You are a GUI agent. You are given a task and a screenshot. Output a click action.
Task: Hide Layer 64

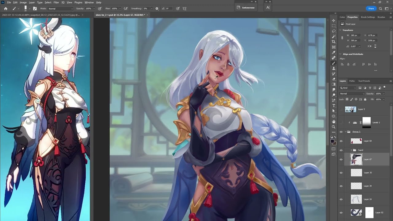341,141
